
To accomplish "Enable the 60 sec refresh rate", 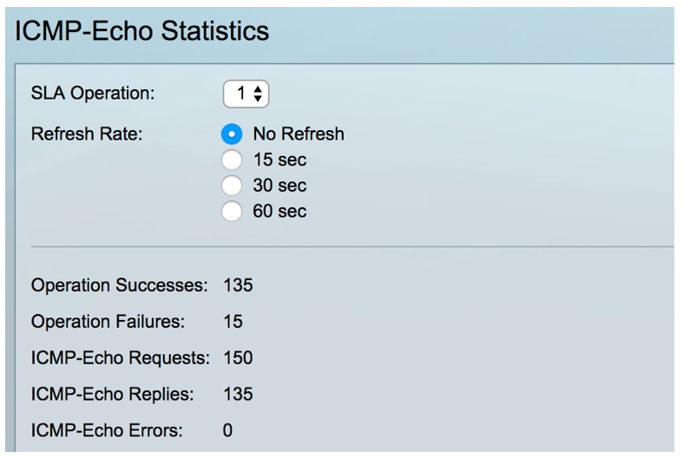I will tap(233, 210).
